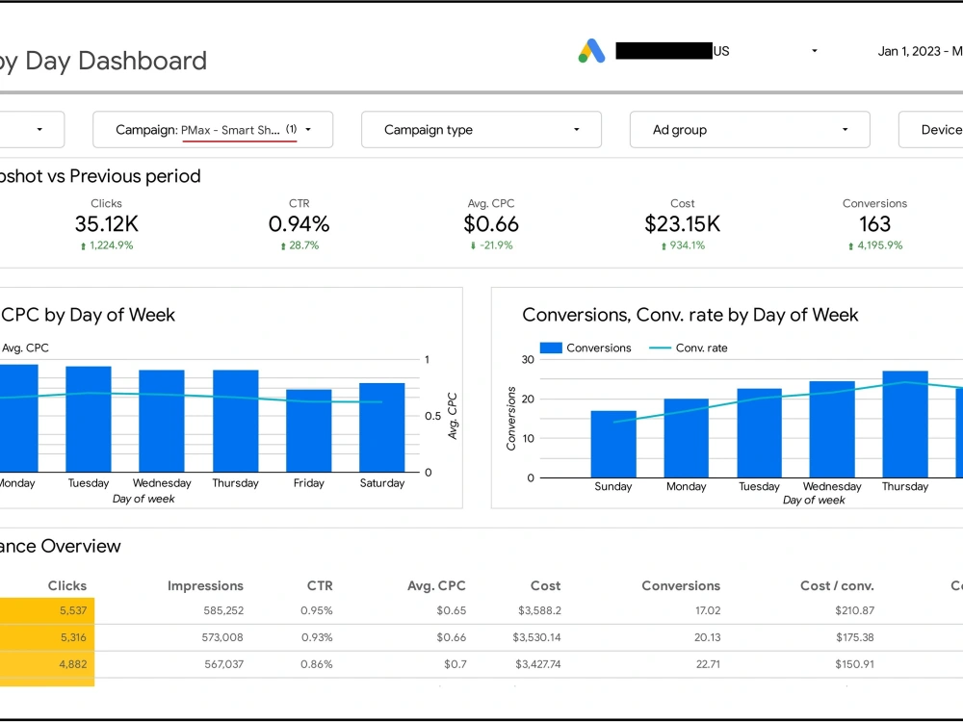Image resolution: width=963 pixels, height=722 pixels.
Task: Open the partially visible leftmost filter dropdown
Action: coord(32,130)
